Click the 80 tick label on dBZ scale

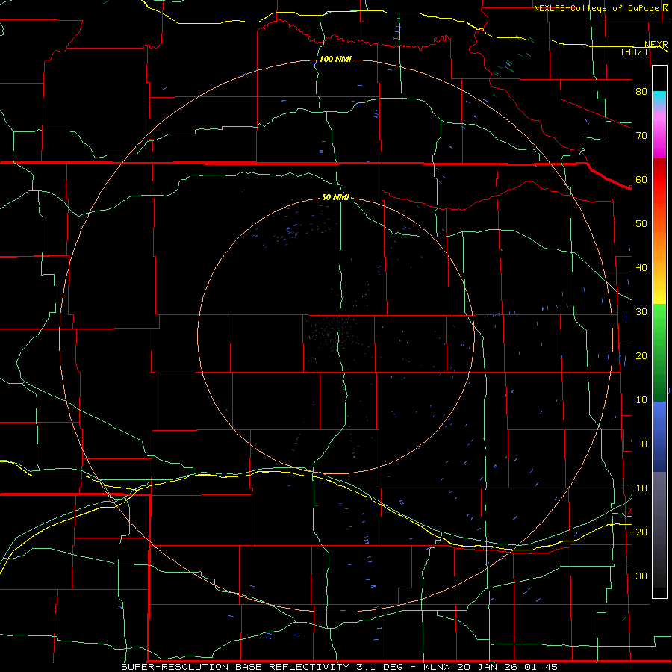click(641, 91)
